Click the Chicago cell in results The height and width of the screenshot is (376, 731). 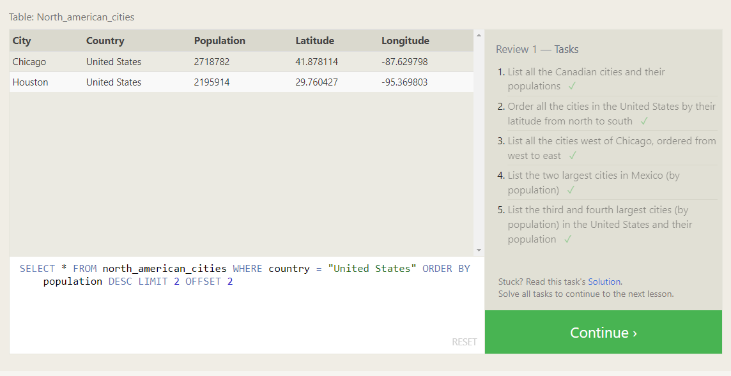click(x=29, y=62)
